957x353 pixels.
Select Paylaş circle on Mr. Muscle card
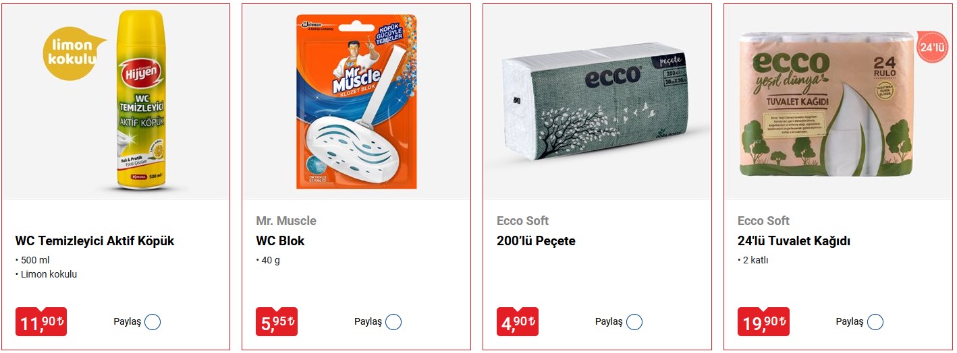[393, 322]
